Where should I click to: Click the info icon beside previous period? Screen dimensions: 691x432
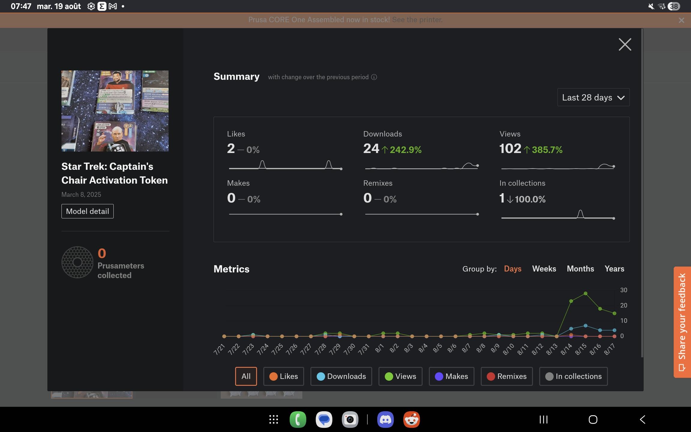pos(374,77)
